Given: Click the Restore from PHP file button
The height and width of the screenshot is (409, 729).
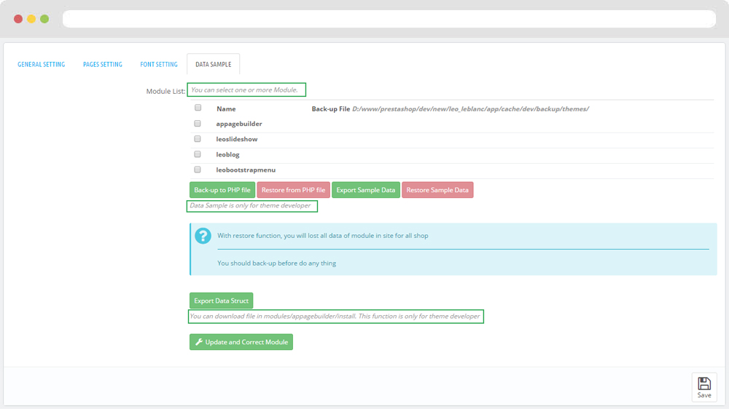Looking at the screenshot, I should (293, 190).
